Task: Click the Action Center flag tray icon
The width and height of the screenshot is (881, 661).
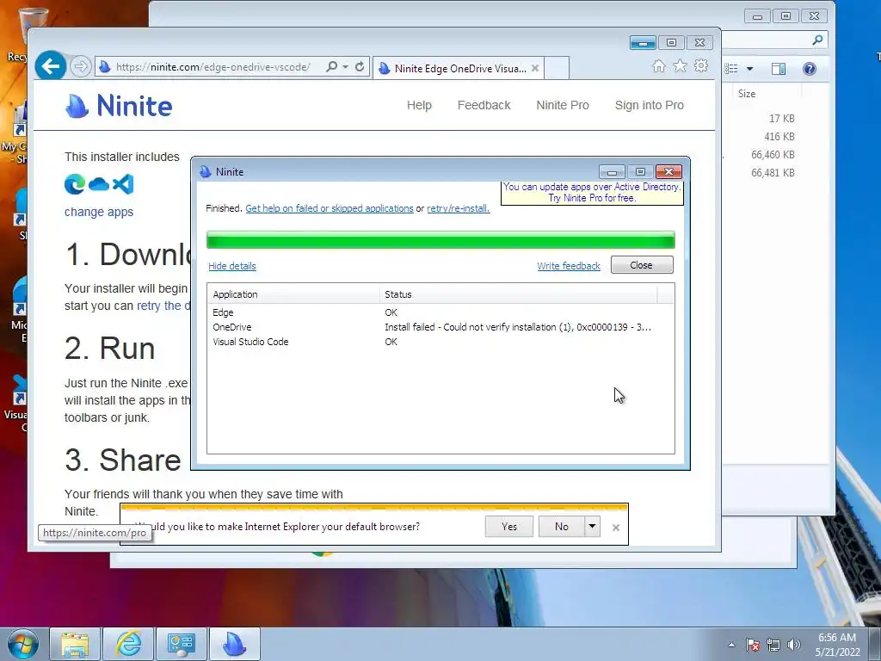Action: pos(753,645)
